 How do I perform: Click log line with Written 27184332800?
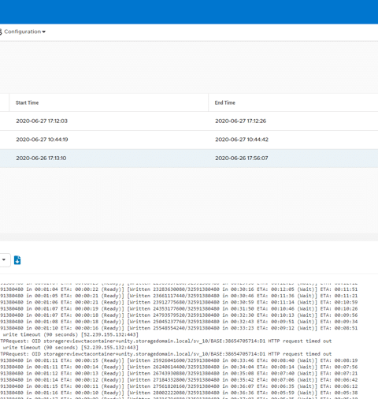click(179, 380)
